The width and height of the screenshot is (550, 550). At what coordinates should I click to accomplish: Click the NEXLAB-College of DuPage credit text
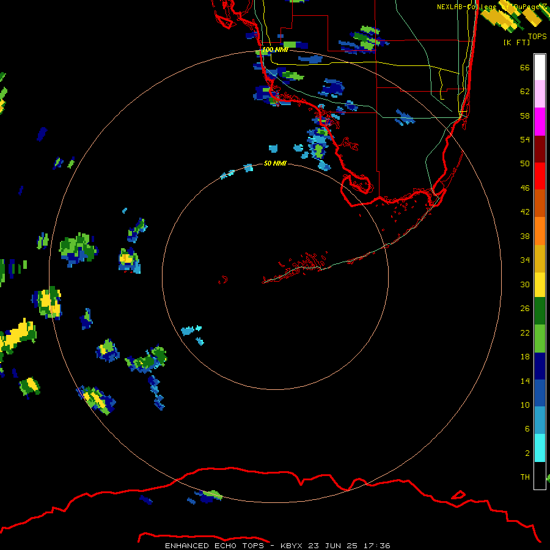(x=491, y=7)
